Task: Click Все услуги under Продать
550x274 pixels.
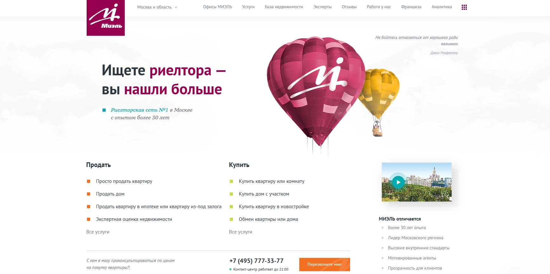Action: point(98,232)
